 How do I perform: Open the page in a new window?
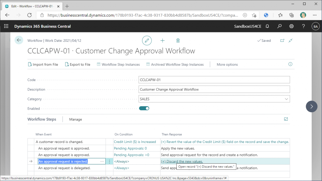pyautogui.click(x=282, y=41)
